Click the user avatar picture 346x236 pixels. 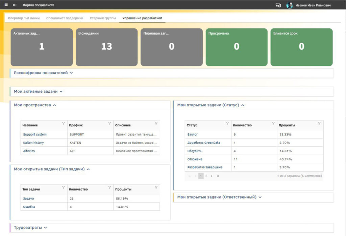coord(290,5)
